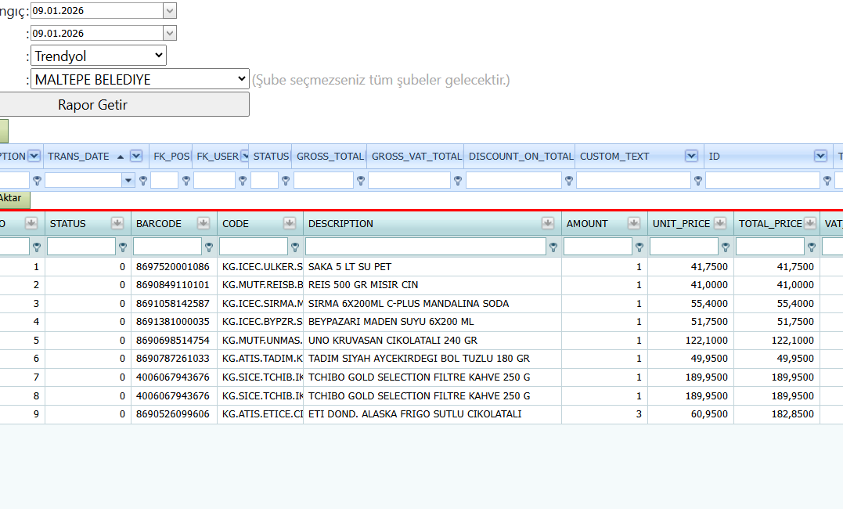Click funnel icon beside DESCRIPTION filter
Image resolution: width=843 pixels, height=509 pixels.
(553, 247)
